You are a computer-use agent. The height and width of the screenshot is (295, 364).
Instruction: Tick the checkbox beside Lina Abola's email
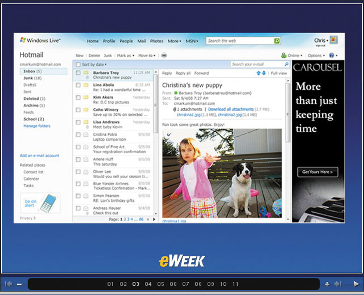click(x=77, y=86)
